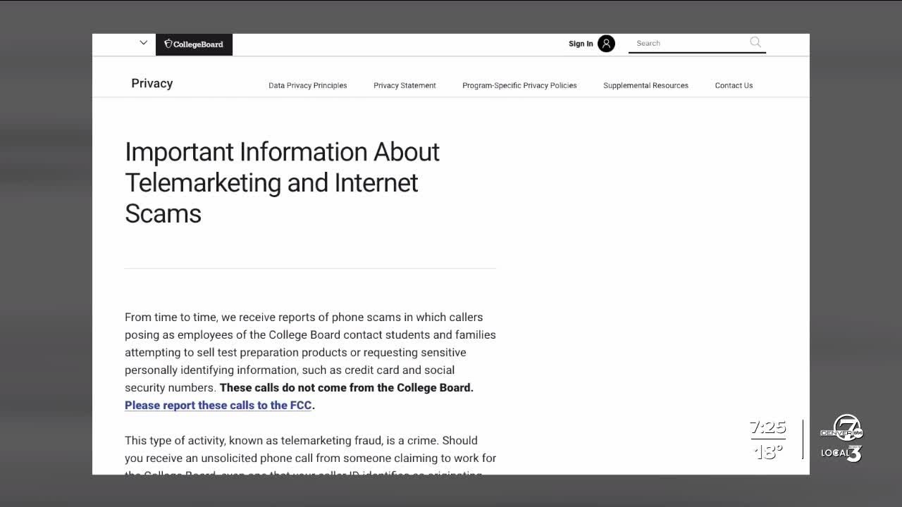This screenshot has height=507, width=902.
Task: Open Program-Specific Privacy Policies
Action: pos(519,85)
